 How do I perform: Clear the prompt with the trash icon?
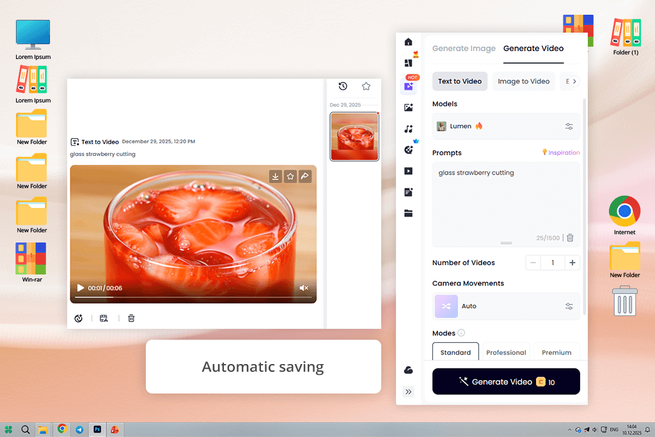570,238
